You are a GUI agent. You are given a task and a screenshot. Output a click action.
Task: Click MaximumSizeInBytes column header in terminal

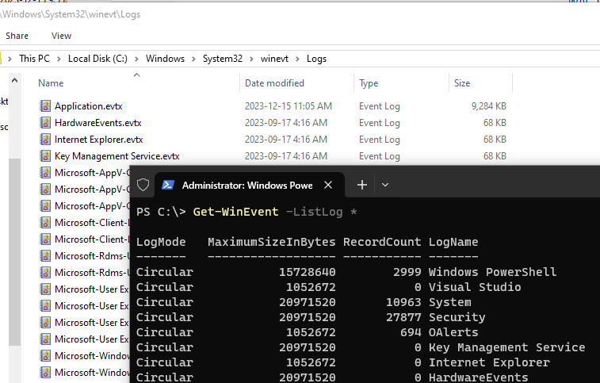(272, 242)
